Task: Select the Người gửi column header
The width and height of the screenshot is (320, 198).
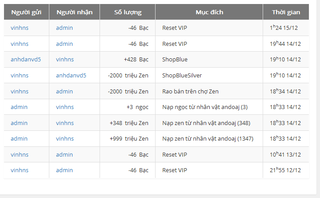Action: pyautogui.click(x=26, y=12)
